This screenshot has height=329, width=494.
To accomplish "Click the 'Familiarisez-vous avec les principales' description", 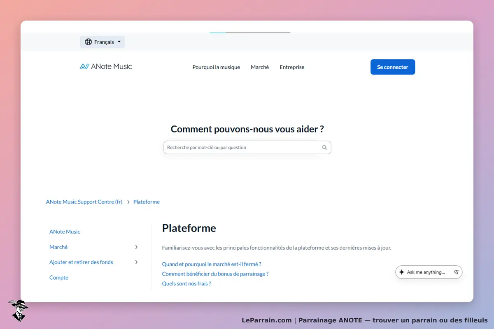I will click(x=277, y=248).
